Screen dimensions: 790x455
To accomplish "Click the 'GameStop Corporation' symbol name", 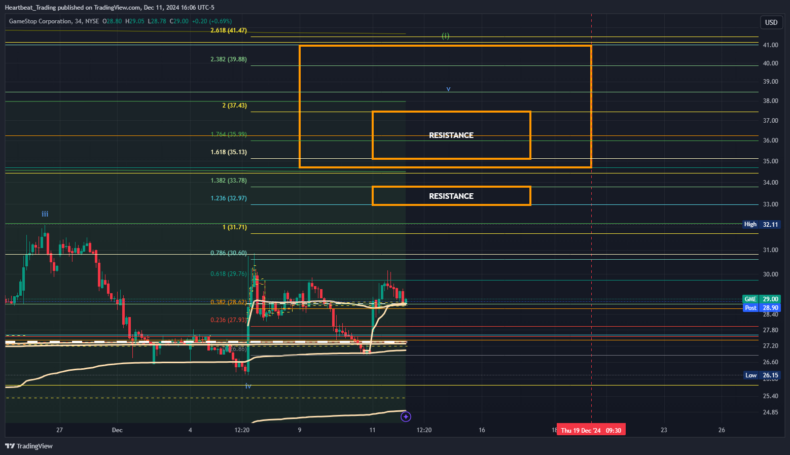I will [40, 21].
